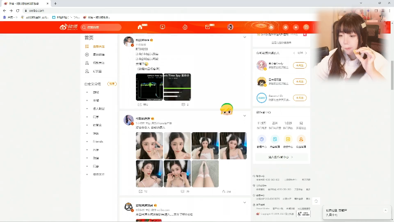
Task: Click the 11.9万 reads statistic
Action: click(262, 123)
